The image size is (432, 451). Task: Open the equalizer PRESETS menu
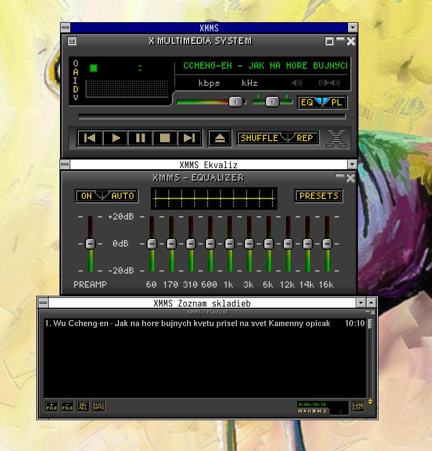(x=318, y=196)
